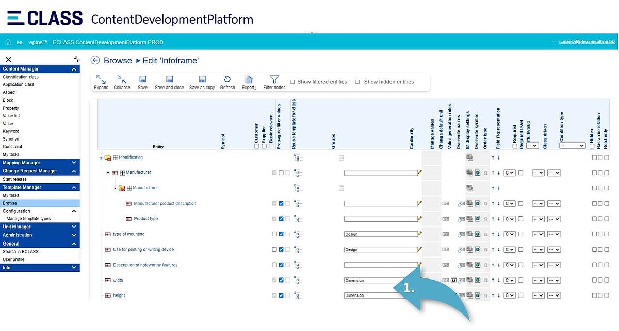Screen dimensions: 619x331
Task: Click pencil icon beside type of mounting group
Action: 420,234
